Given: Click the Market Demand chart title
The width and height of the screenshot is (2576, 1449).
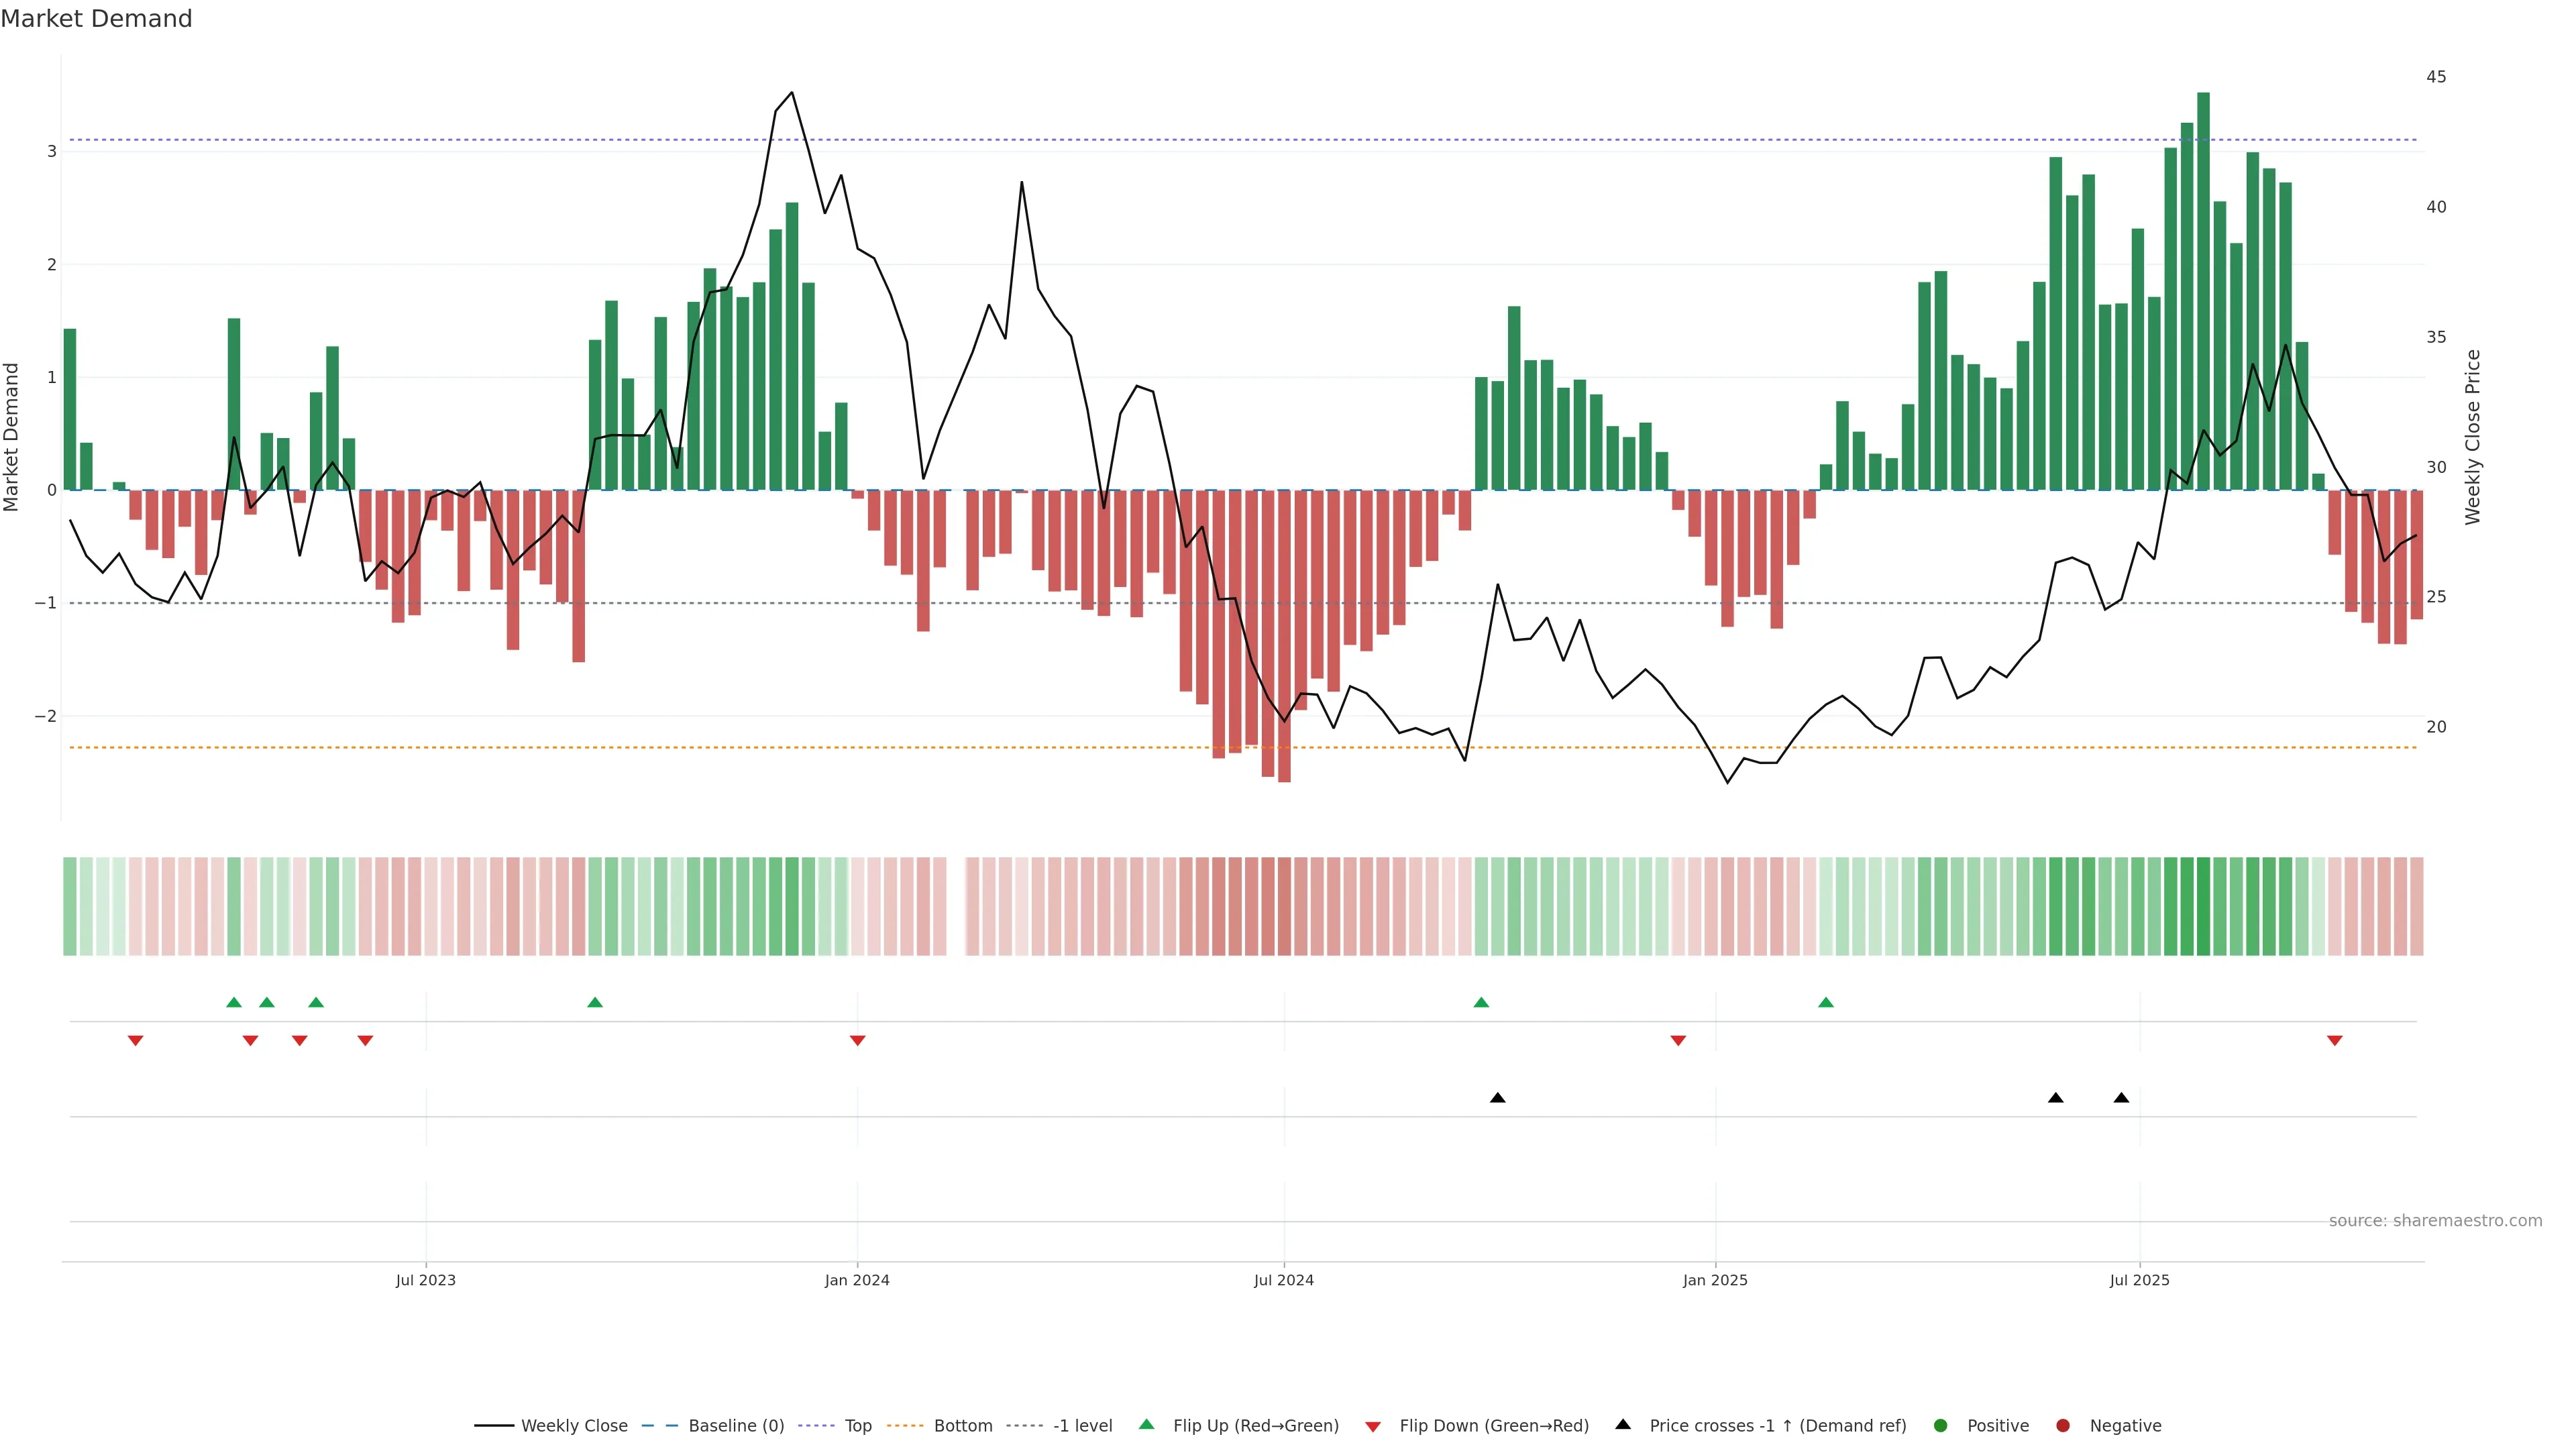Looking at the screenshot, I should [96, 19].
